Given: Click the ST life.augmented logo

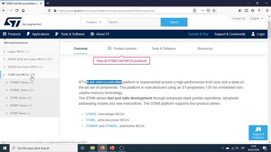Looking at the screenshot, I should (22, 22).
